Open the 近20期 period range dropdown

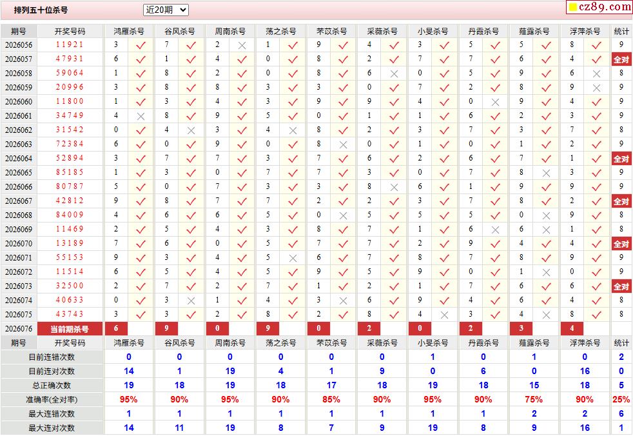(166, 10)
